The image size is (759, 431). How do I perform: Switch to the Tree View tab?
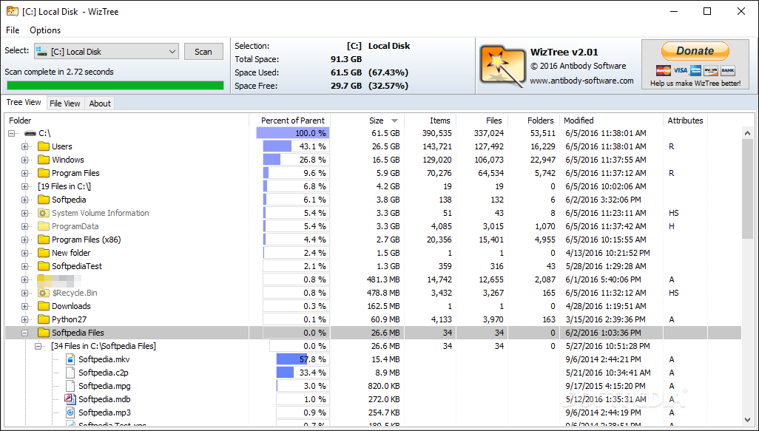pyautogui.click(x=24, y=103)
